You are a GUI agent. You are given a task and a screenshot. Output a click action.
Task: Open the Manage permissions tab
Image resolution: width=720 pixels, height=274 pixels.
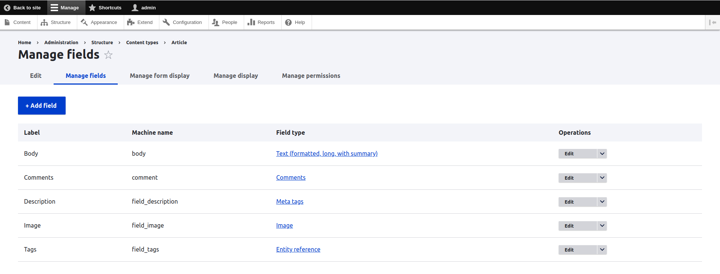tap(311, 76)
